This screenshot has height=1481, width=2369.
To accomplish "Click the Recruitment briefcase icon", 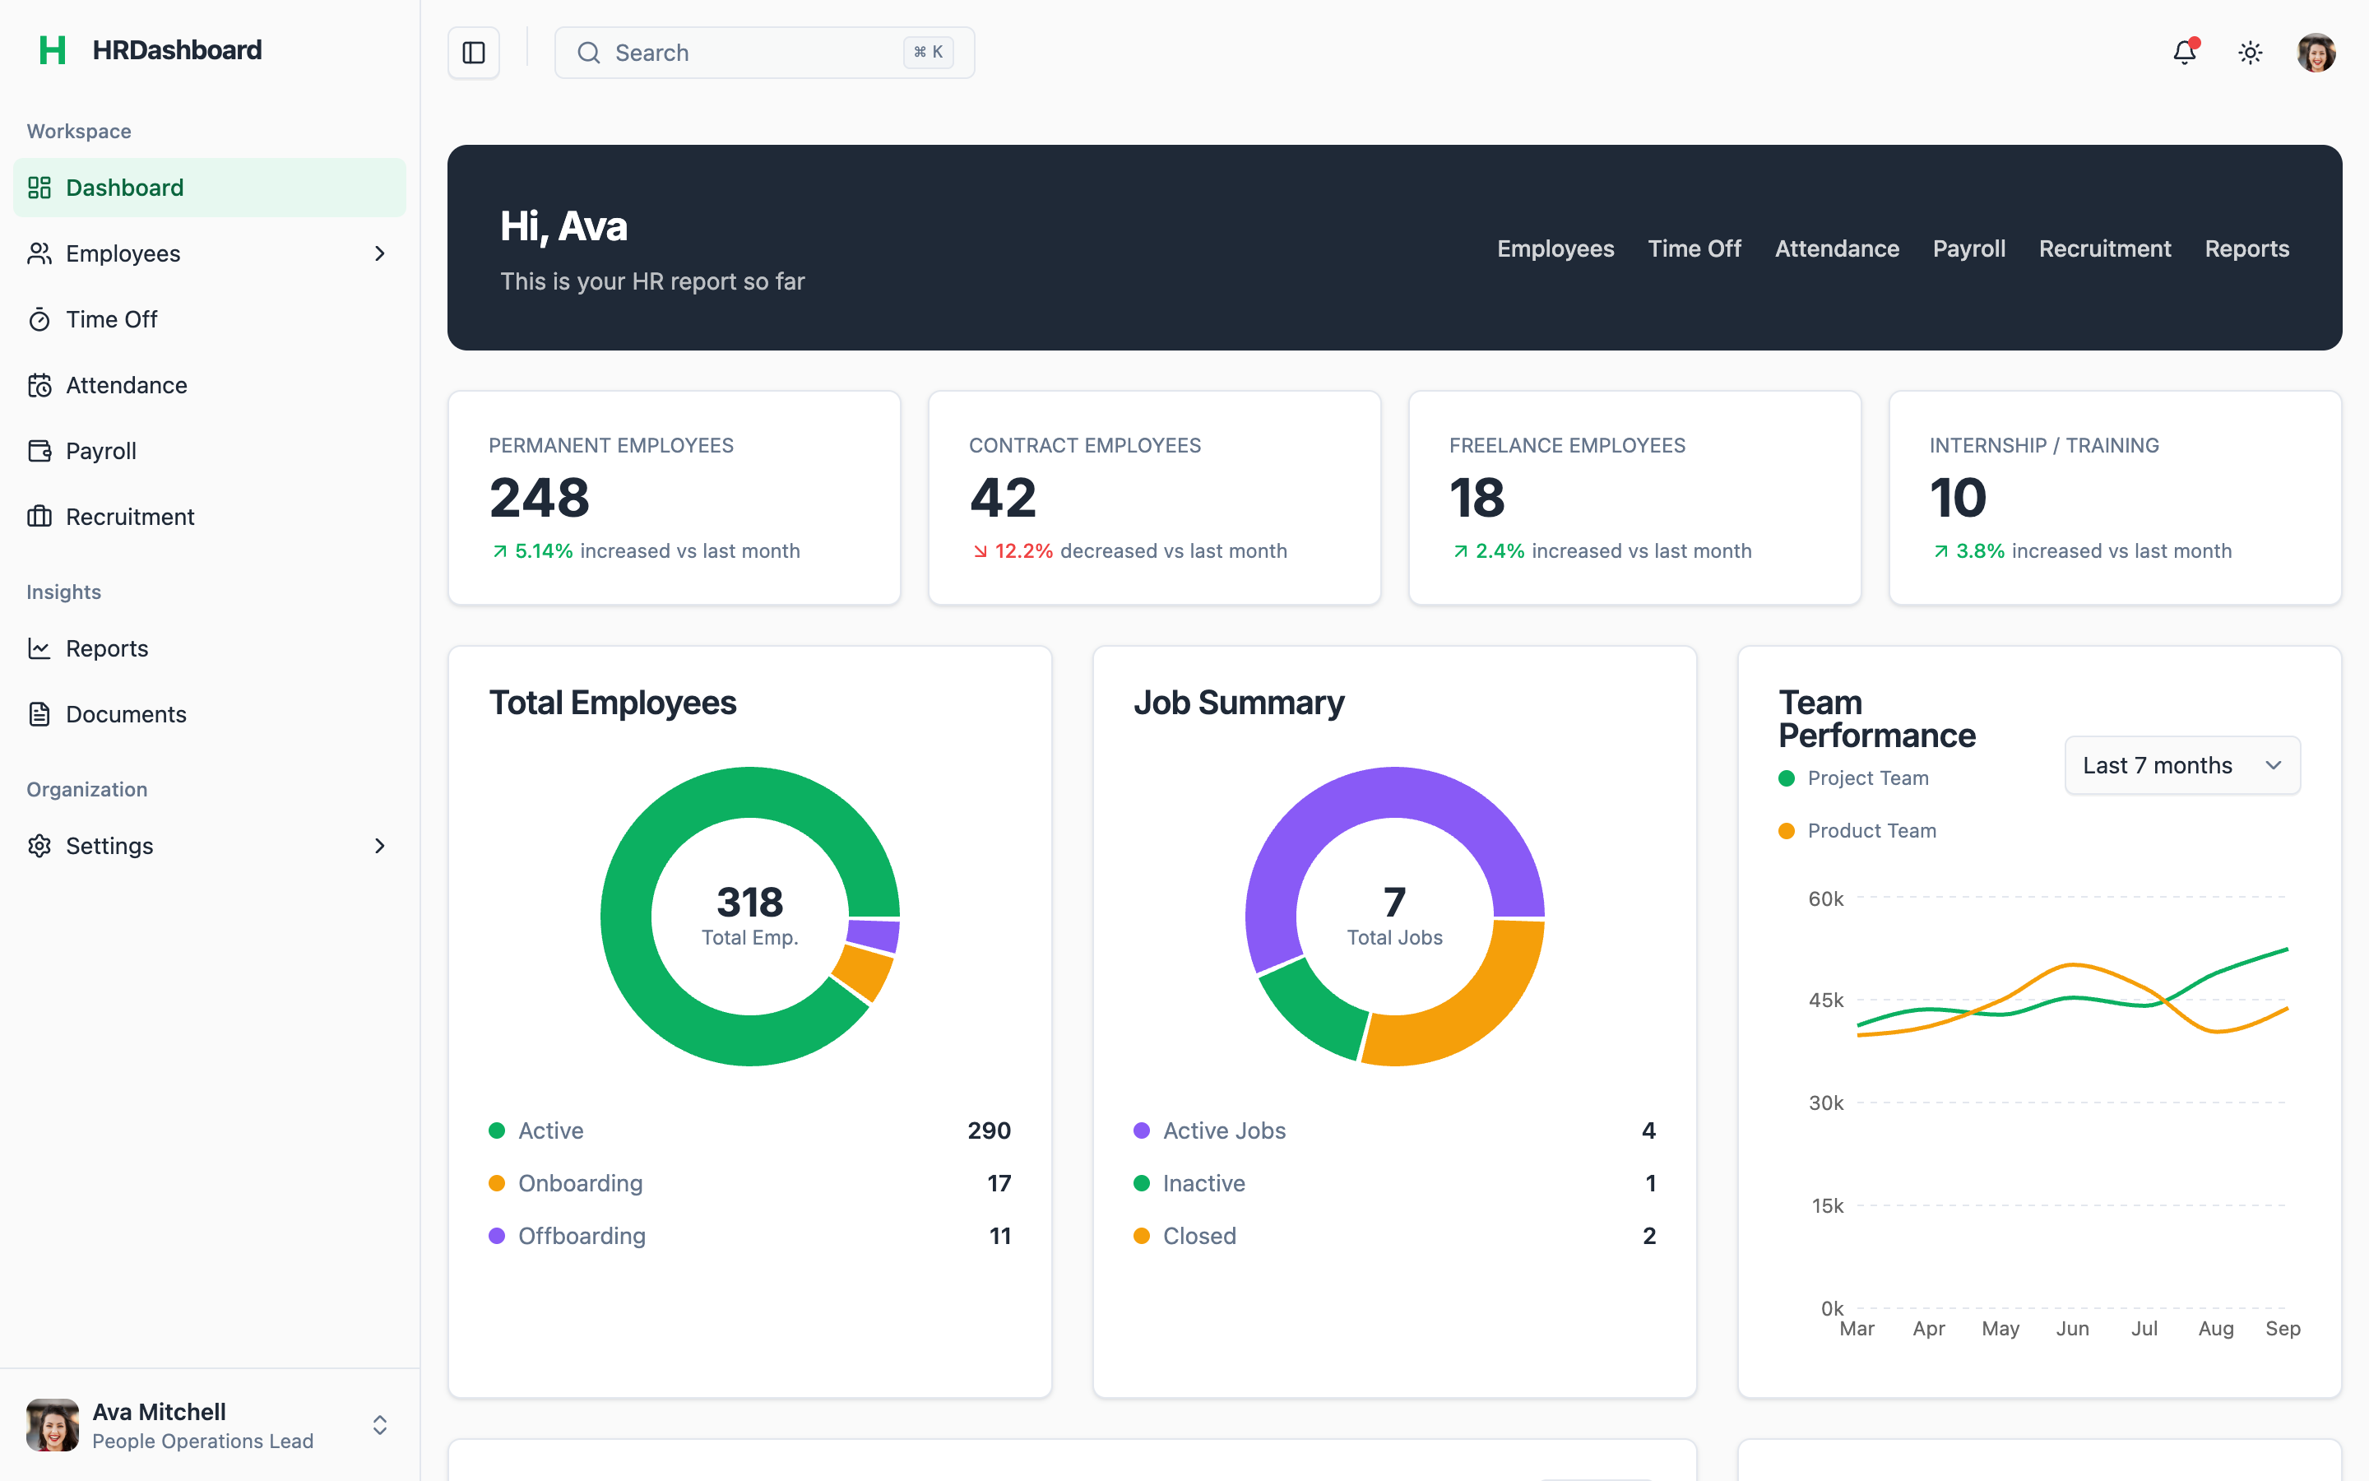I will point(39,516).
